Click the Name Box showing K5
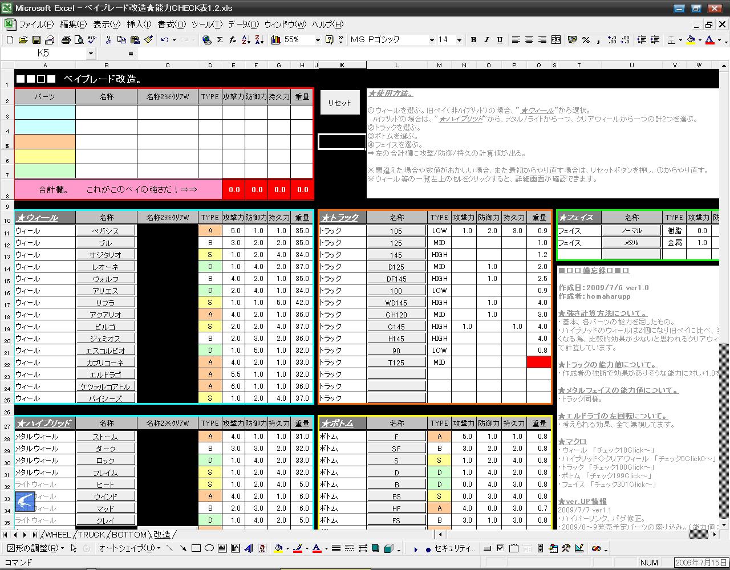Image resolution: width=730 pixels, height=570 pixels. 43,53
